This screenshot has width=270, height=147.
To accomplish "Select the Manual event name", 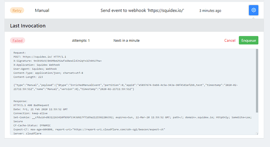I will point(42,11).
